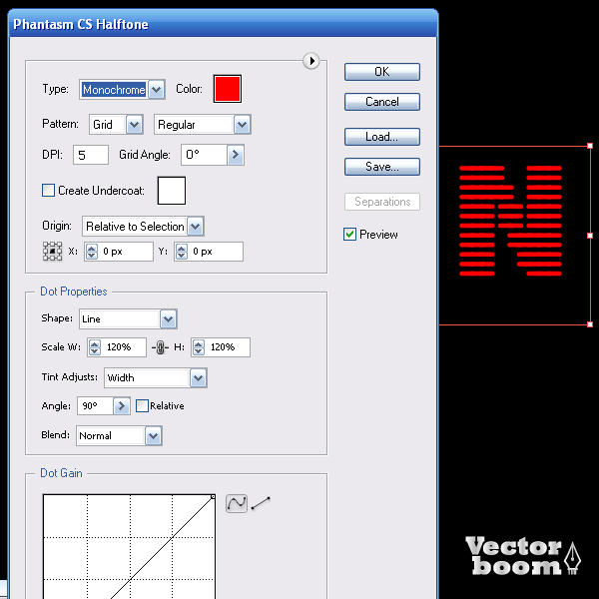
Task: Click the red halftone N artwork on canvas
Action: coord(510,221)
